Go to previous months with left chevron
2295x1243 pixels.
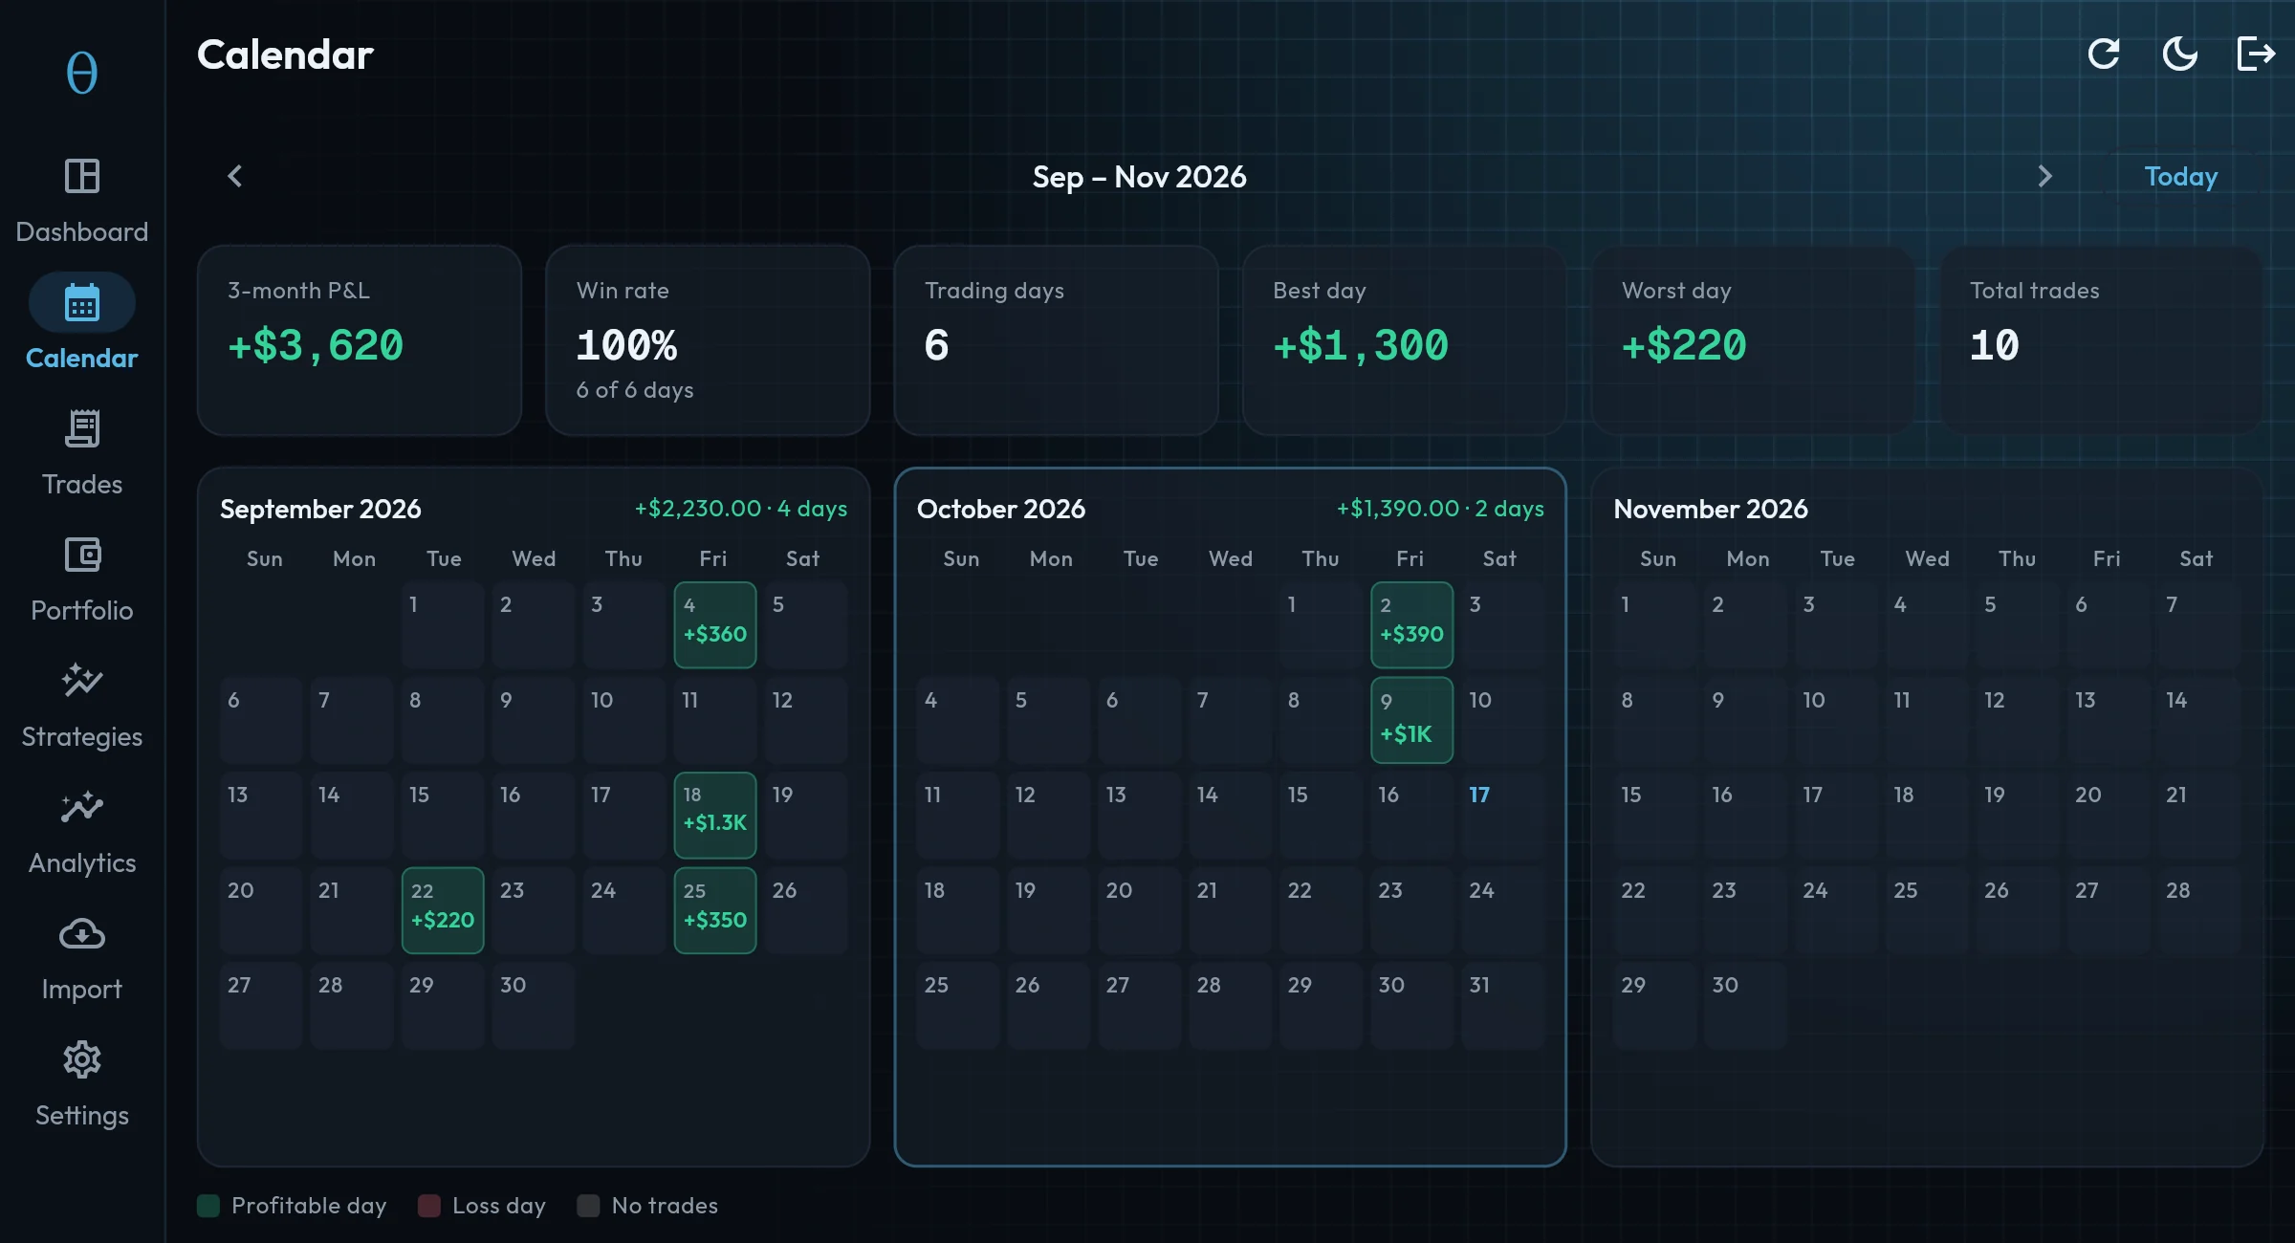[235, 176]
